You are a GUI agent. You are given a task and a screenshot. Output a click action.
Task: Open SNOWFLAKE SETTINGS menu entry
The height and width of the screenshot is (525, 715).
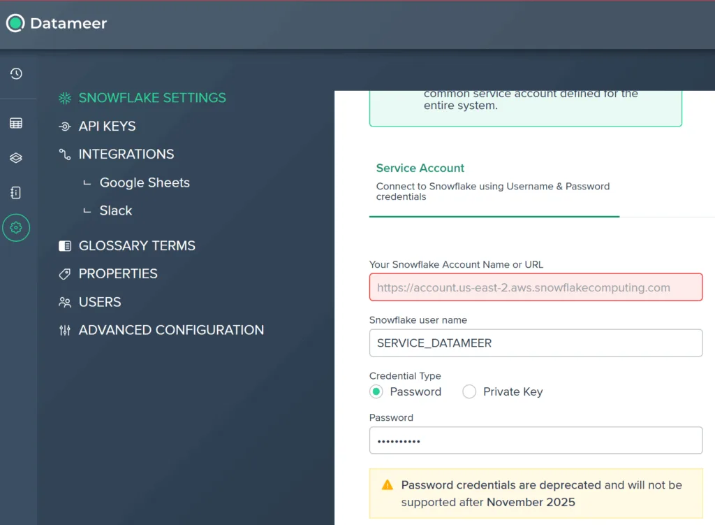(152, 98)
